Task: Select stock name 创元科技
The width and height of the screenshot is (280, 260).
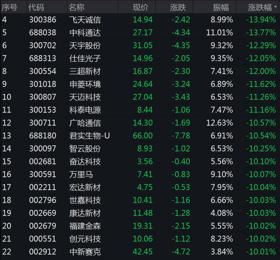Action: click(x=85, y=239)
